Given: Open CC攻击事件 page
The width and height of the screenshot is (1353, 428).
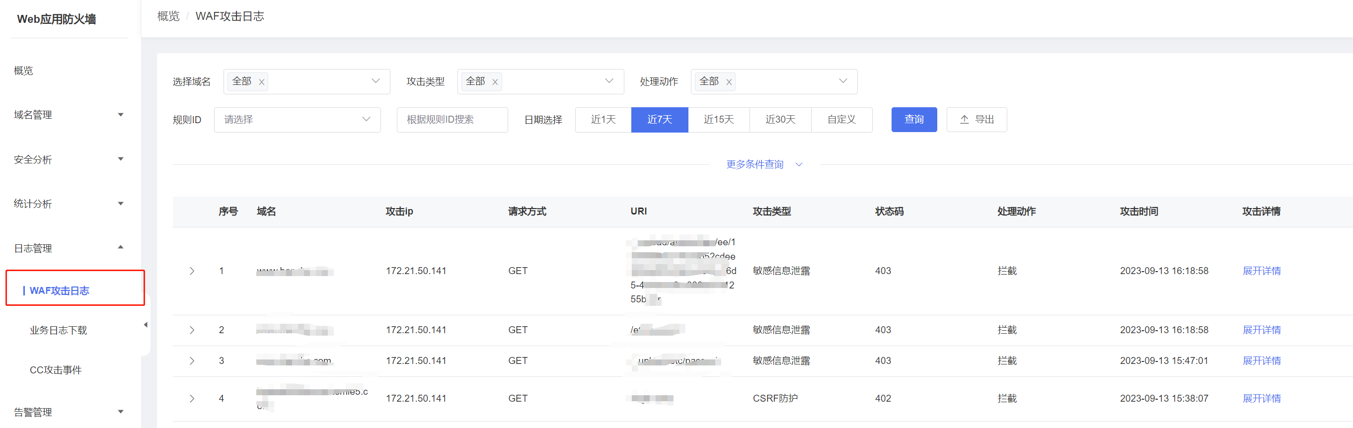Looking at the screenshot, I should [x=56, y=370].
